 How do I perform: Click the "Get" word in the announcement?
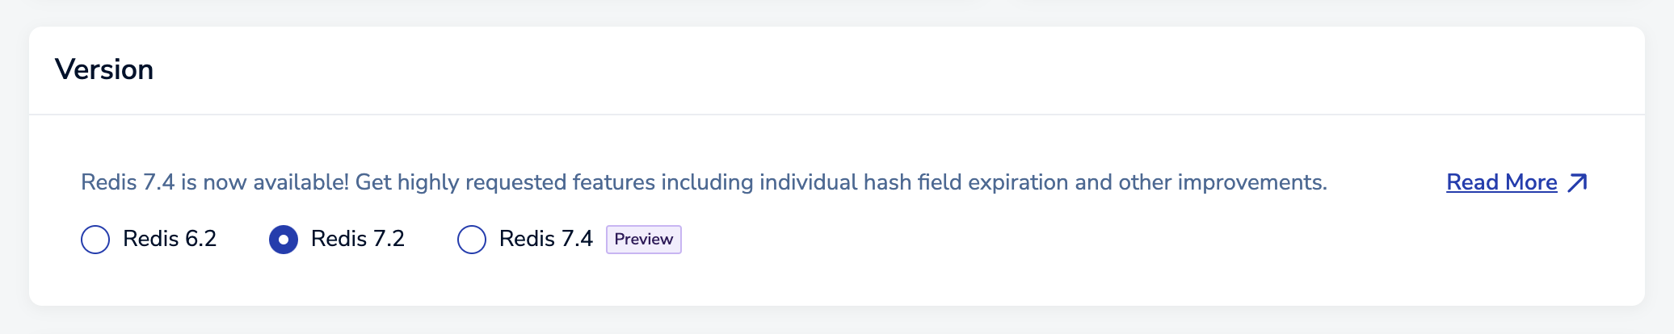[x=373, y=182]
